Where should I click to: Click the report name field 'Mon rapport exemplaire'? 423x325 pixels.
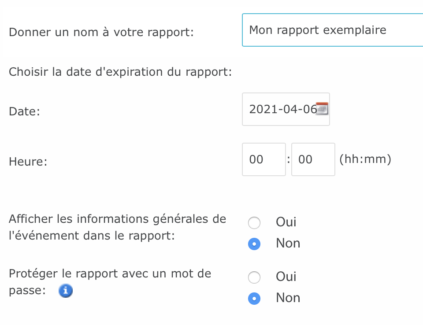(330, 30)
